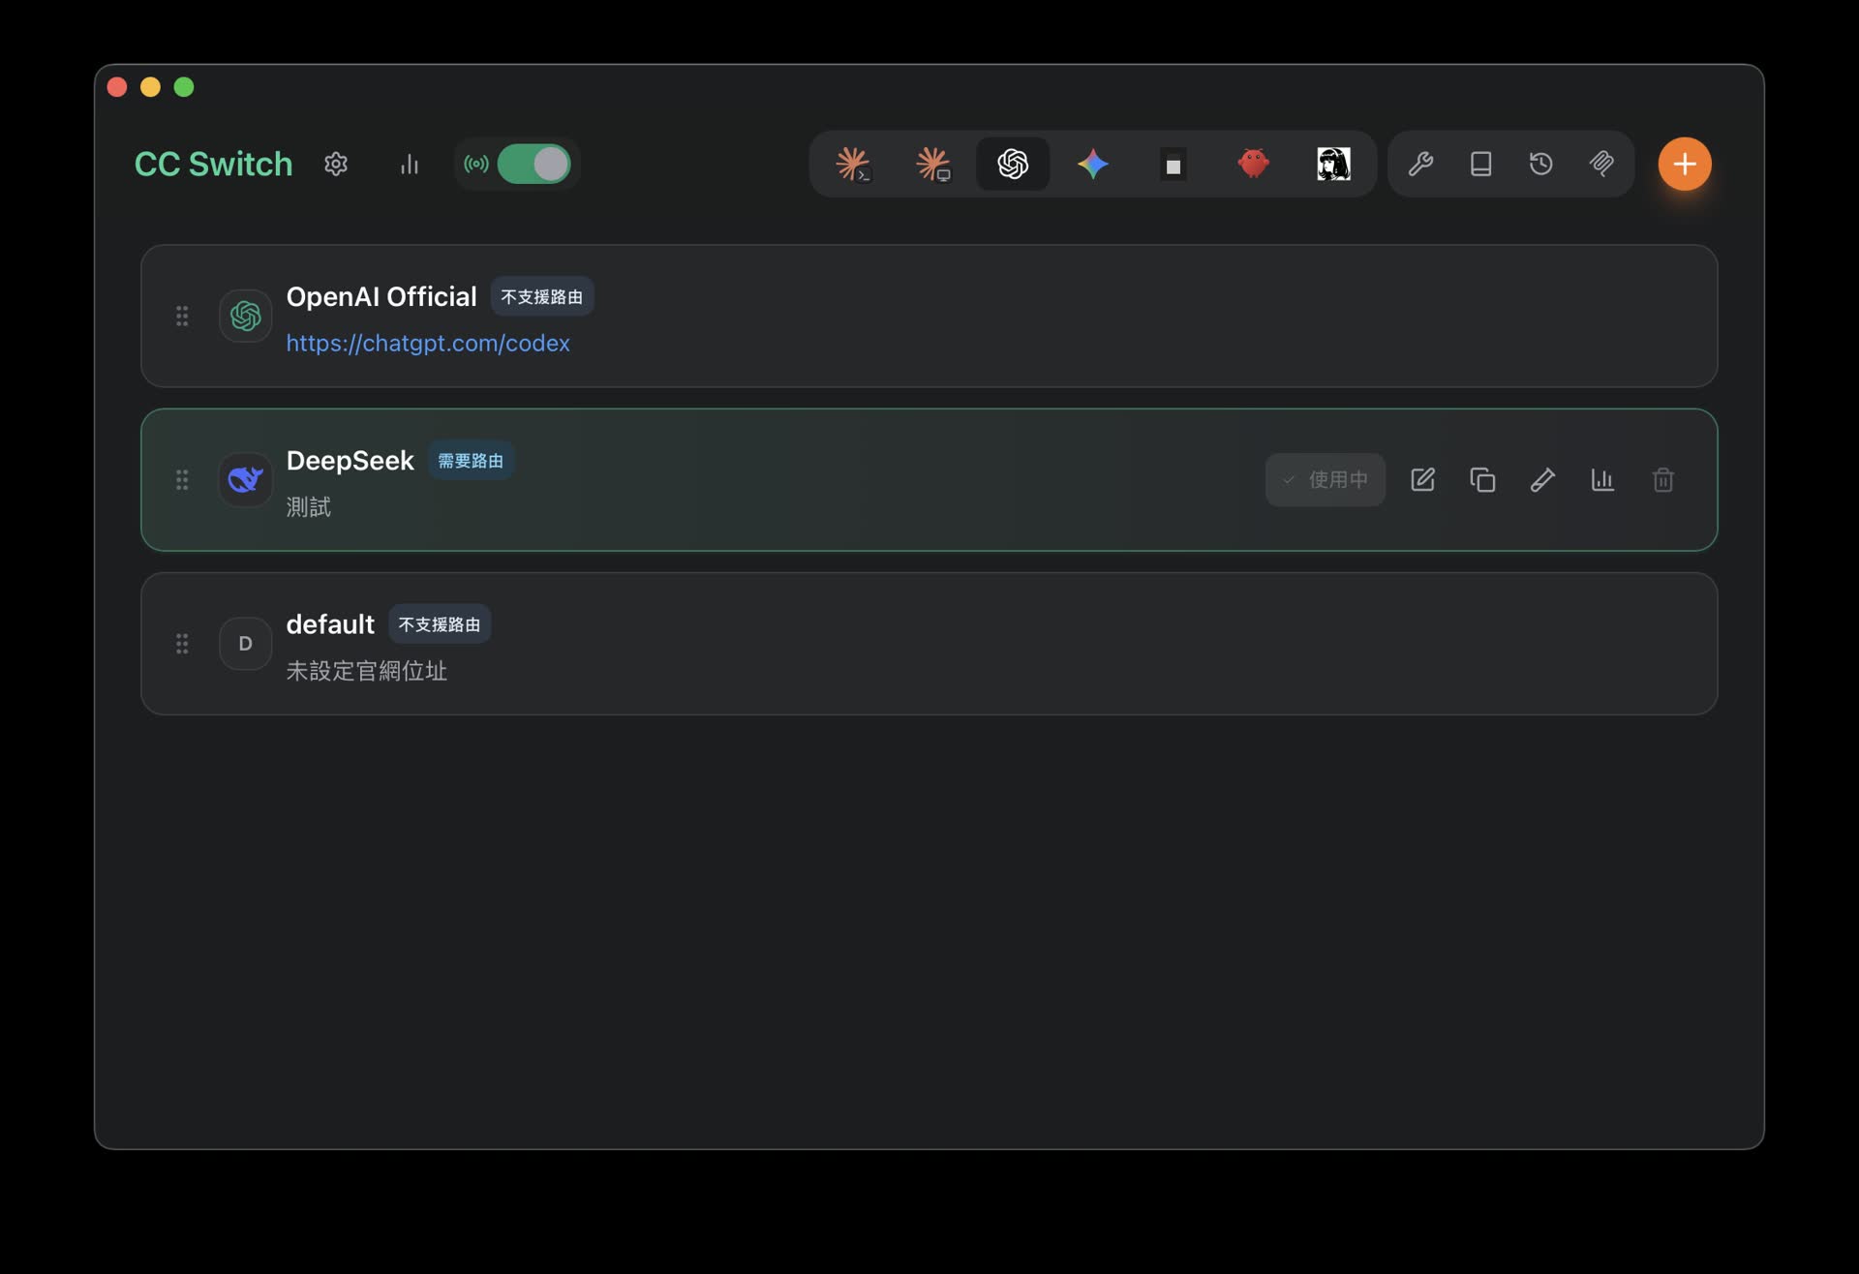Switch to the black-and-white portrait app tab

(1333, 164)
